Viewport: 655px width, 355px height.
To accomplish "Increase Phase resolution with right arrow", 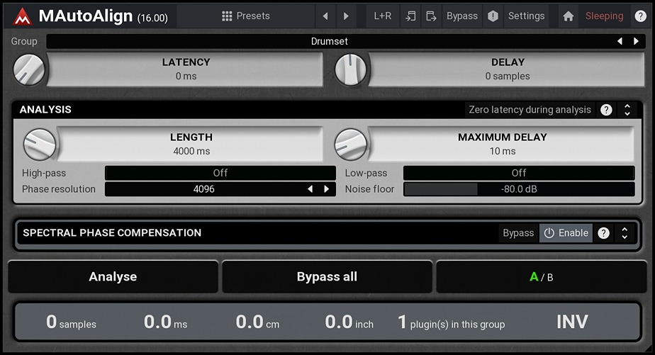I will point(327,189).
